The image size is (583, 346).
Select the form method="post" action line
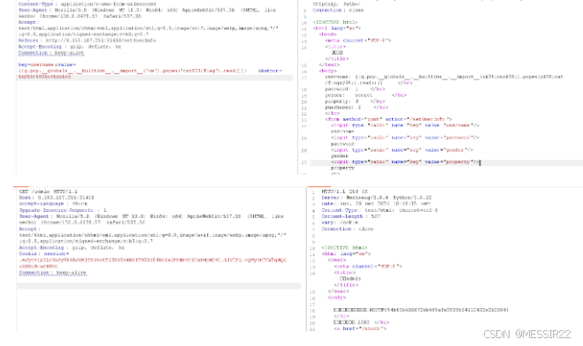388,119
